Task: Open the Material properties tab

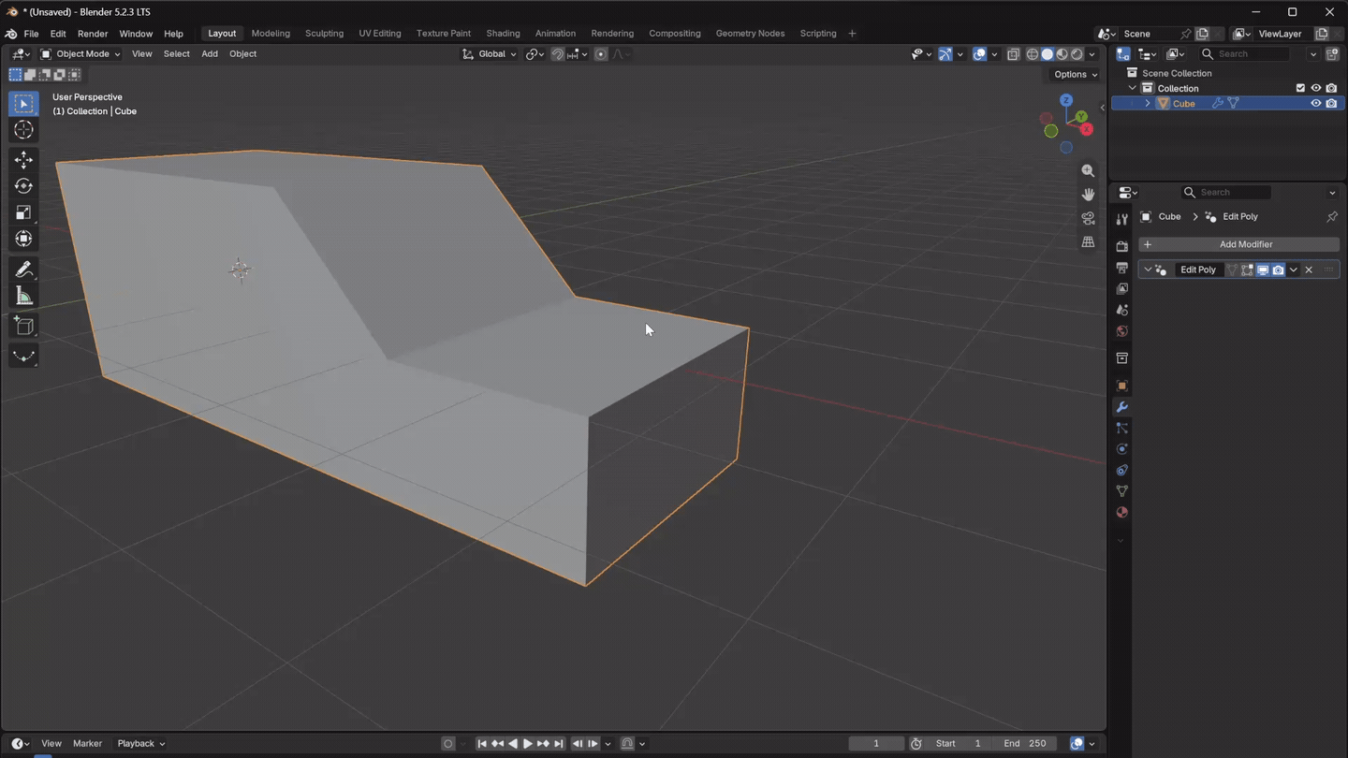Action: pyautogui.click(x=1121, y=513)
